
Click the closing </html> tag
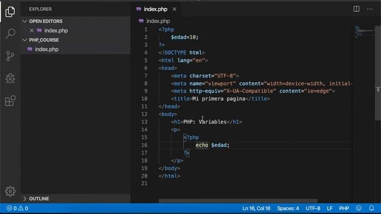tap(169, 176)
